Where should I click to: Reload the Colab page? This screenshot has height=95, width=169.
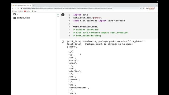tap(18, 8)
